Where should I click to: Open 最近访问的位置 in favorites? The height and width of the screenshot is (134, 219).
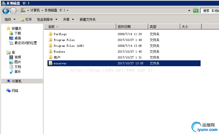tap(26, 43)
